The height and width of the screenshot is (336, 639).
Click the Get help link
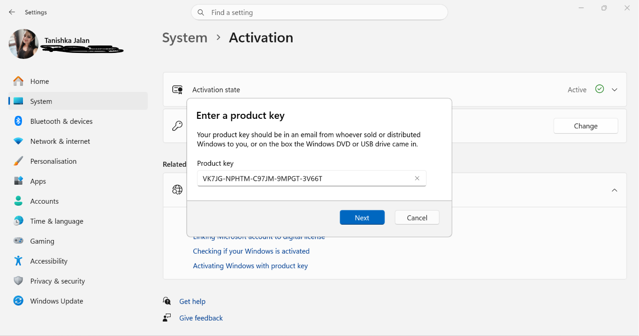click(x=192, y=302)
